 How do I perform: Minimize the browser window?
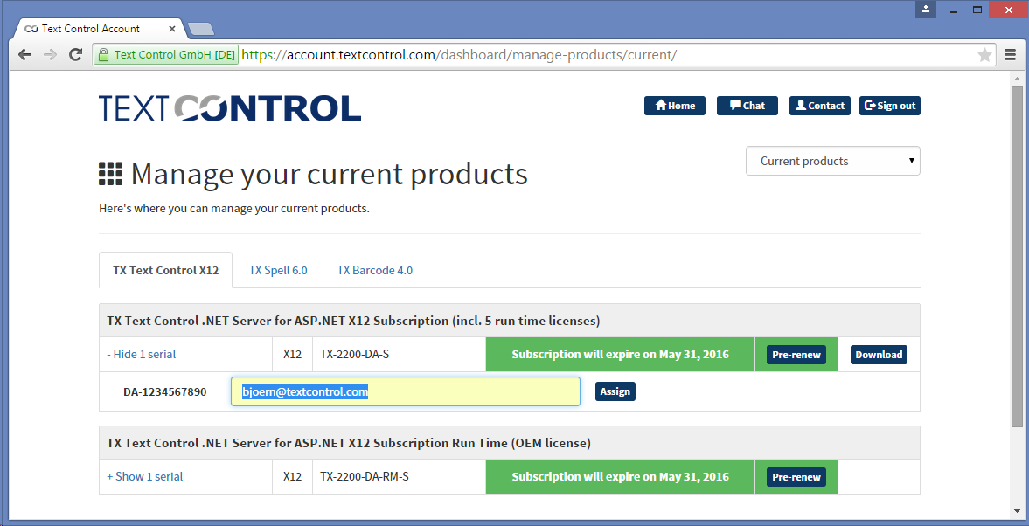953,10
